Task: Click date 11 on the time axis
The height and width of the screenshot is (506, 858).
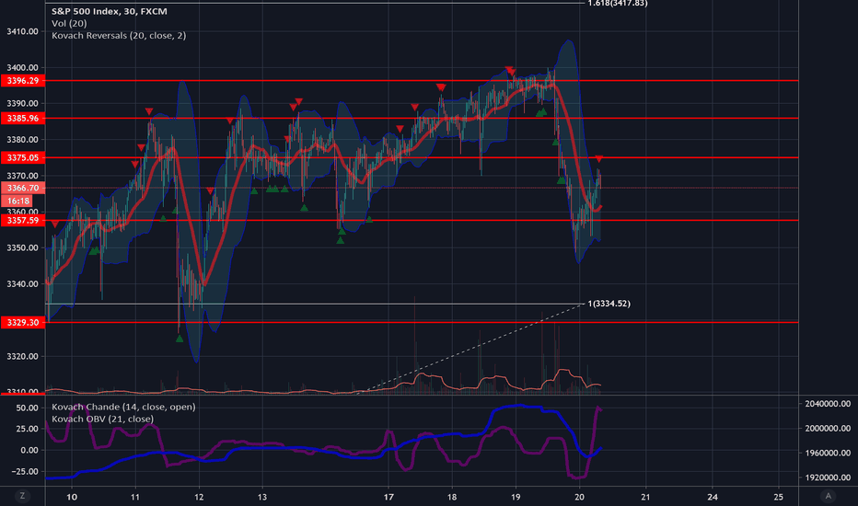Action: pyautogui.click(x=135, y=497)
